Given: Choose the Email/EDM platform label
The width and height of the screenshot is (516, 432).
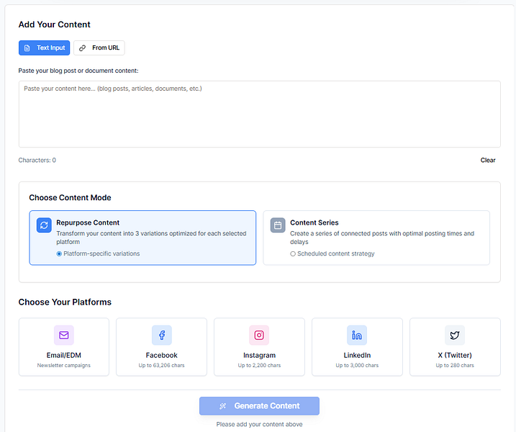Looking at the screenshot, I should pyautogui.click(x=64, y=355).
